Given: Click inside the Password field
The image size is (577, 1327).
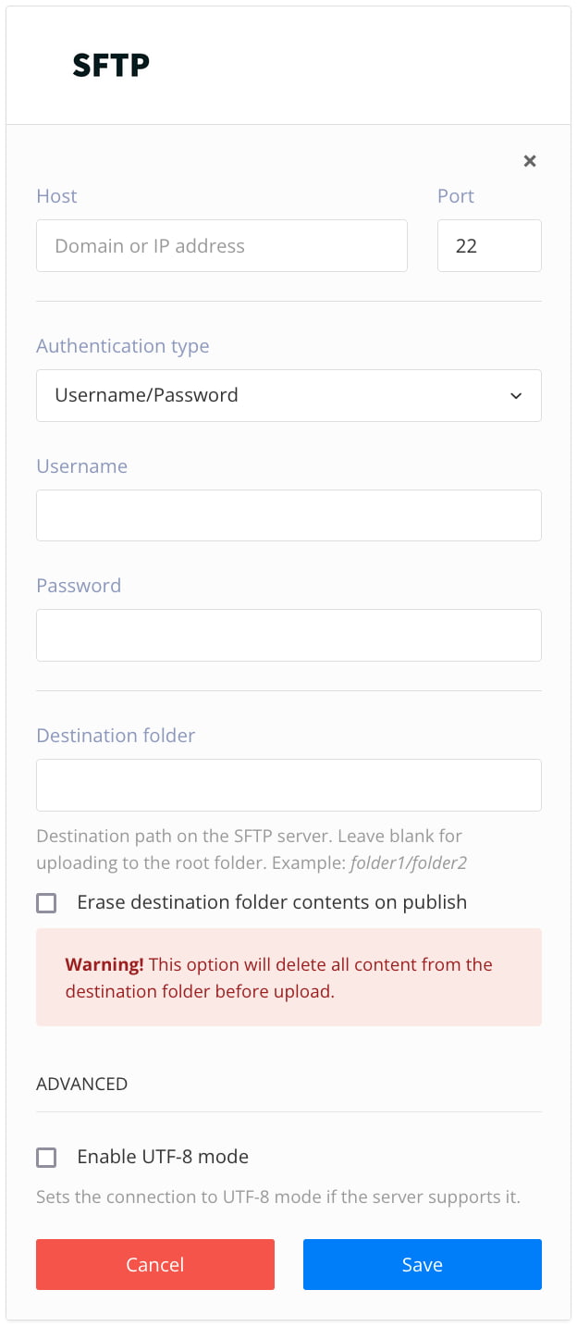Looking at the screenshot, I should 288,635.
